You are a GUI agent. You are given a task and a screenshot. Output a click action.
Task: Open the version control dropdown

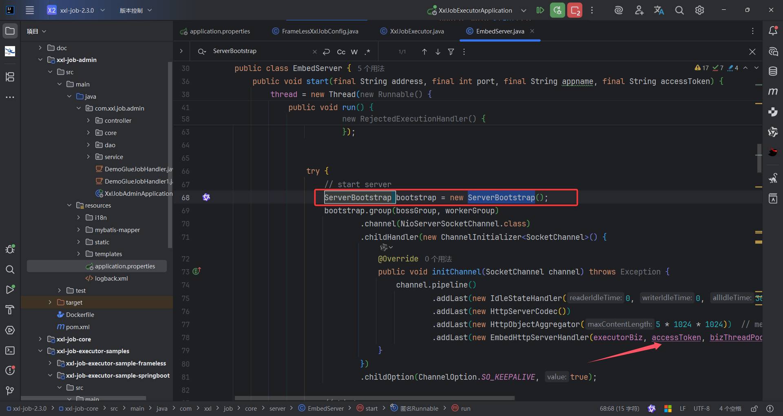click(135, 10)
